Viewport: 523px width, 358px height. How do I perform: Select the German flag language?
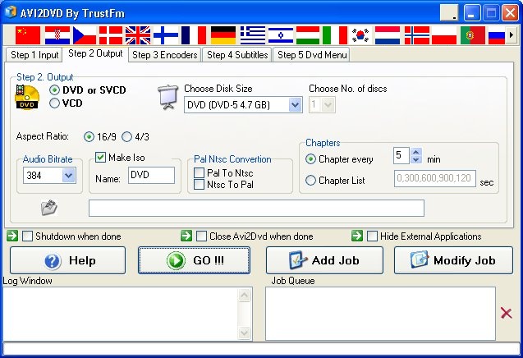coord(223,34)
